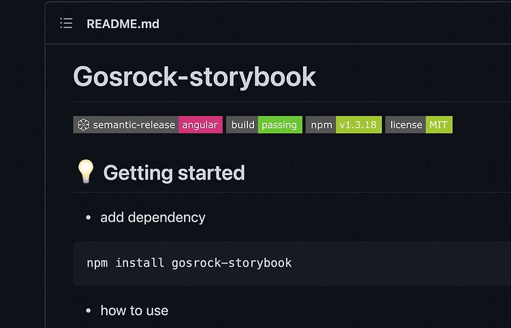The image size is (511, 328).
Task: Open the README table of contents icon
Action: pyautogui.click(x=67, y=23)
